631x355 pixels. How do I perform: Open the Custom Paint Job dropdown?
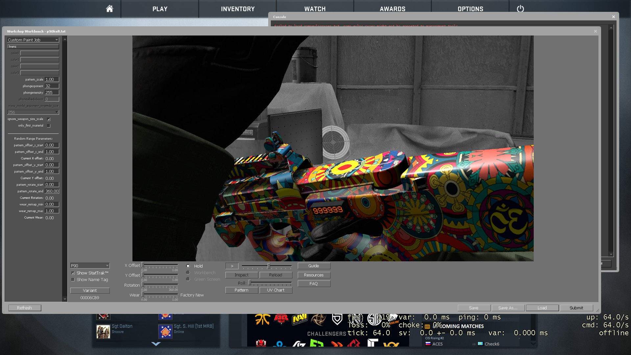point(33,40)
